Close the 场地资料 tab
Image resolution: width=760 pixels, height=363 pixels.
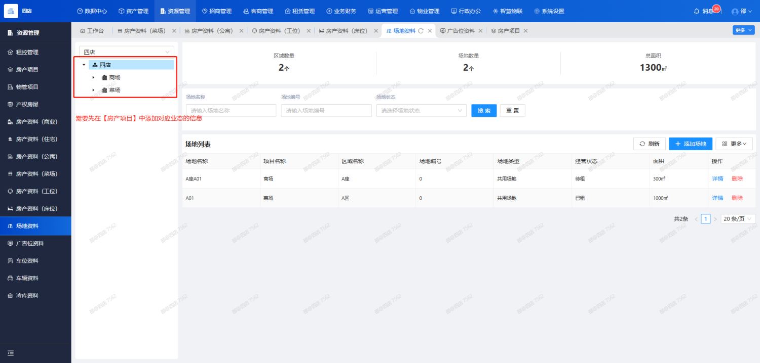(430, 31)
